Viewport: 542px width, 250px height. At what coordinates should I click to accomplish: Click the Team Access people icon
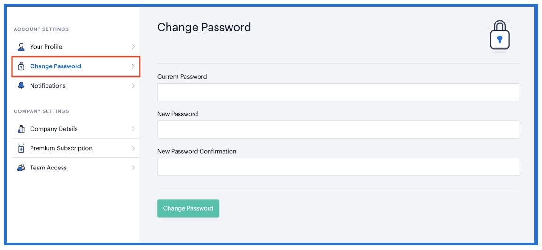[22, 168]
